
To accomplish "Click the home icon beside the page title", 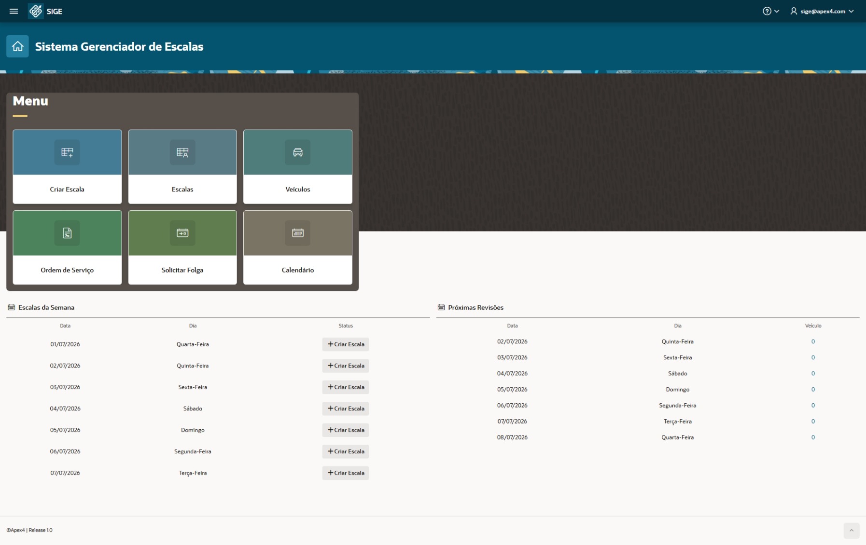I will tap(17, 46).
